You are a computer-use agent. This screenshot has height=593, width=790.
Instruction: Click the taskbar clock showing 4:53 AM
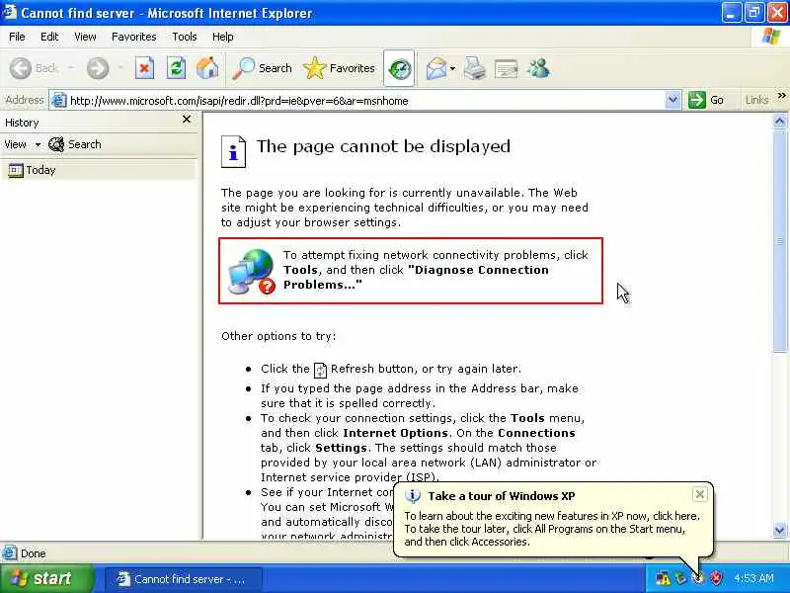coord(753,578)
